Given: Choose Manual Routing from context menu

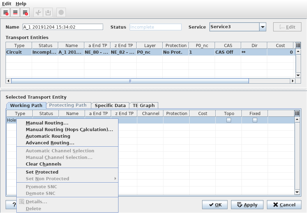Looking at the screenshot, I should [47, 123].
